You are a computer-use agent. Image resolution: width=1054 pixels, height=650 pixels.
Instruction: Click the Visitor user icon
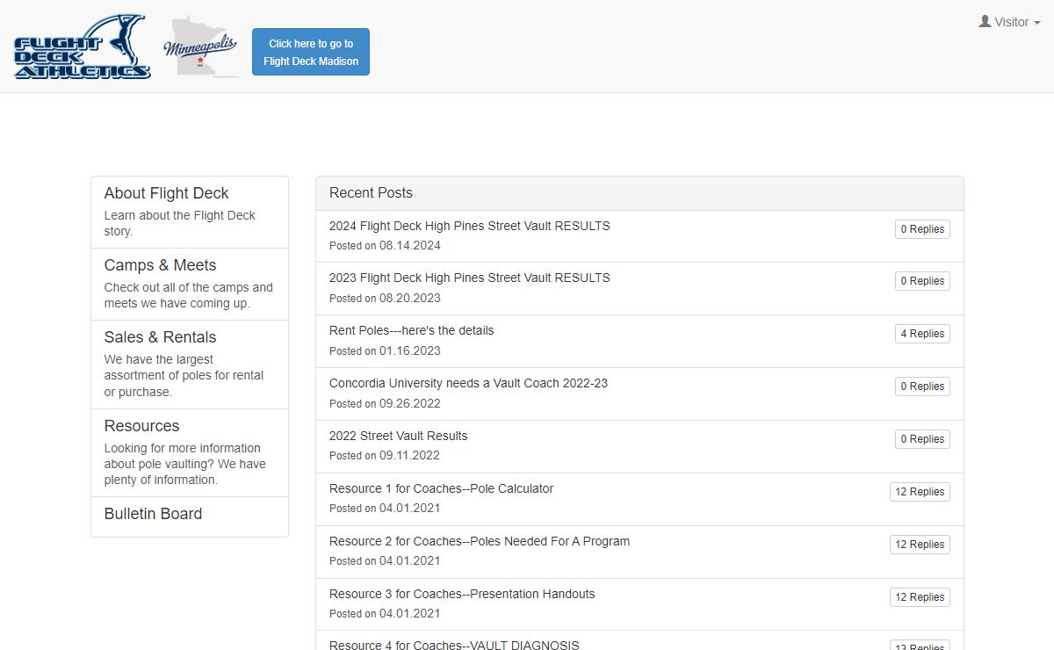coord(985,22)
